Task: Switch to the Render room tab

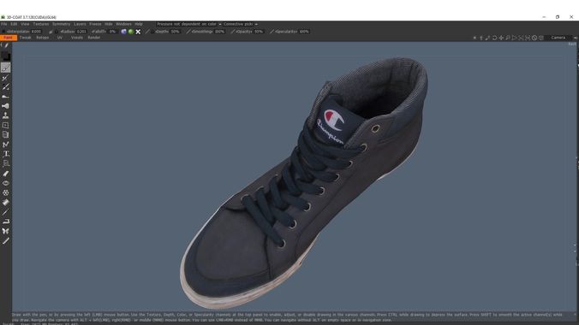Action: pos(94,38)
